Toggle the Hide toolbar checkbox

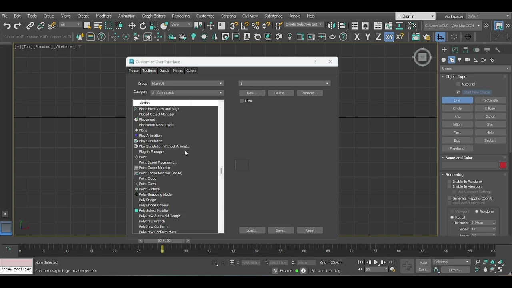point(242,101)
